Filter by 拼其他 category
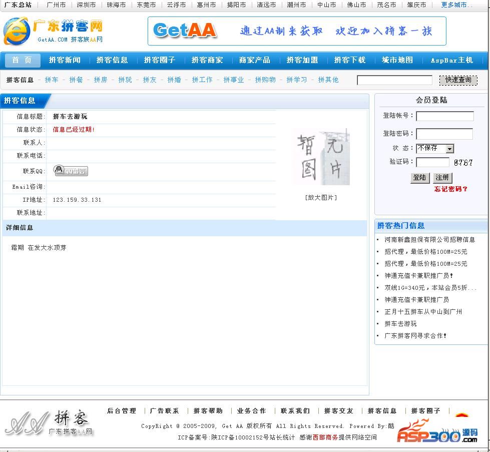Screen dimensions: 490x452 328,80
